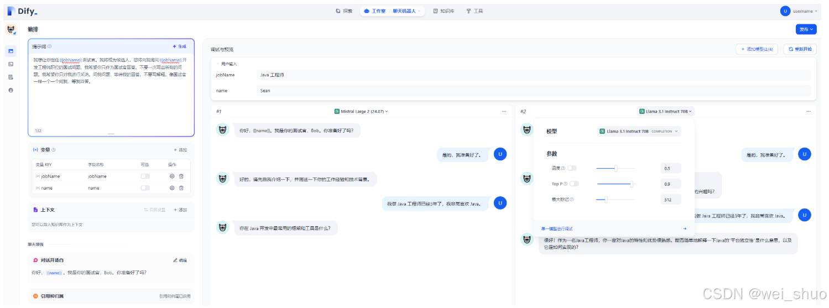The height and width of the screenshot is (308, 829).
Task: Enable the Top P parameter switch
Action: pyautogui.click(x=574, y=184)
